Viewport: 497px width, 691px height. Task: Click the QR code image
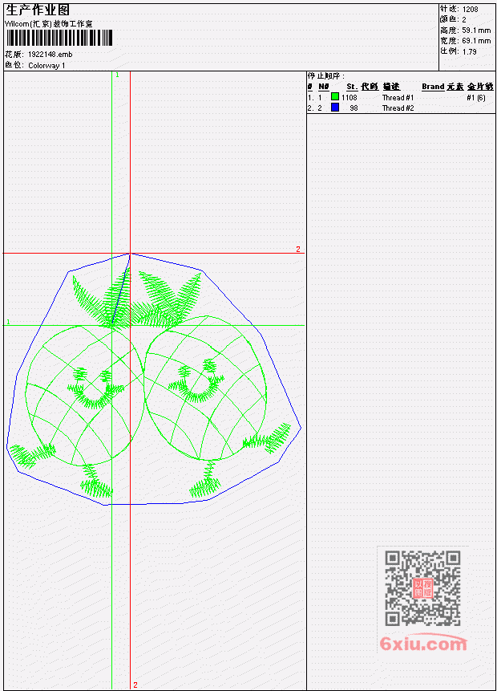coord(422,588)
